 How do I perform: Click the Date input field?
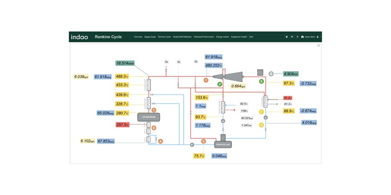click(265, 37)
